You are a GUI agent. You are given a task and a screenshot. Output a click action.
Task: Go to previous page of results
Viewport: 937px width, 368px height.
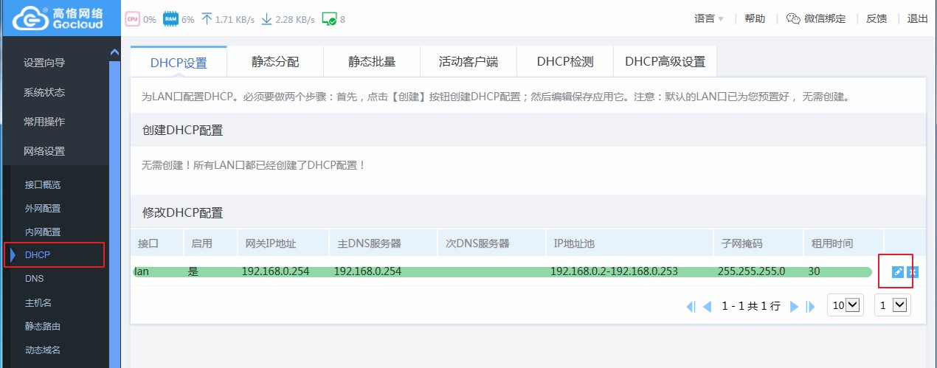[707, 306]
